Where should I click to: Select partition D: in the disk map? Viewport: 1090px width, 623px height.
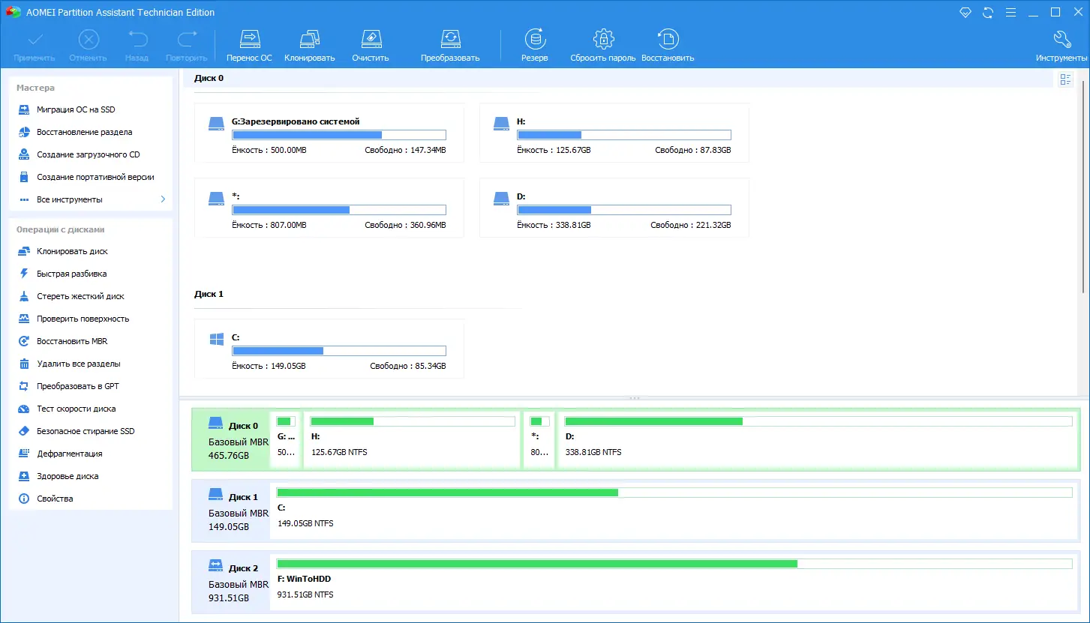pos(818,437)
